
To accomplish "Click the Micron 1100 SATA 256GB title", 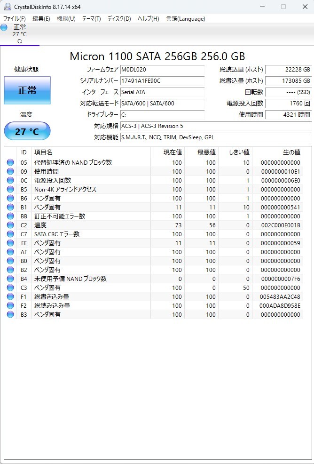I will [x=157, y=56].
